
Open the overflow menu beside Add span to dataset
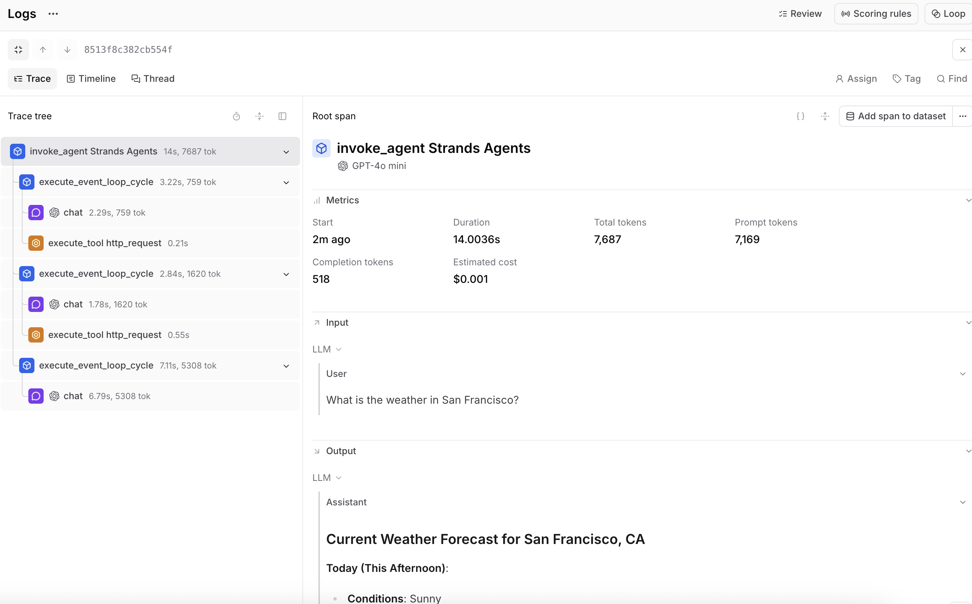tap(963, 116)
